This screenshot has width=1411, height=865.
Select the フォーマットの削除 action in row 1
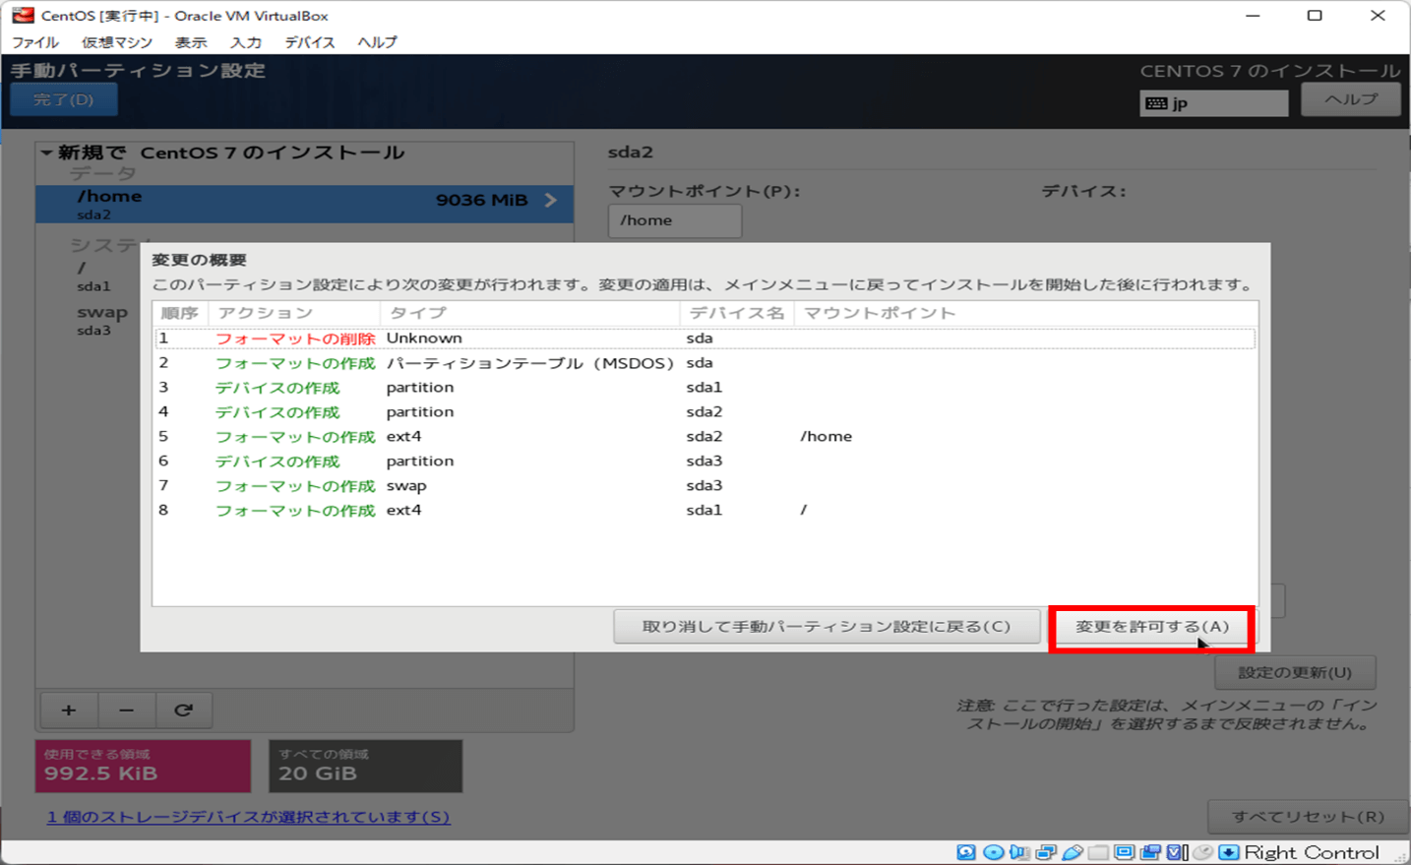295,339
